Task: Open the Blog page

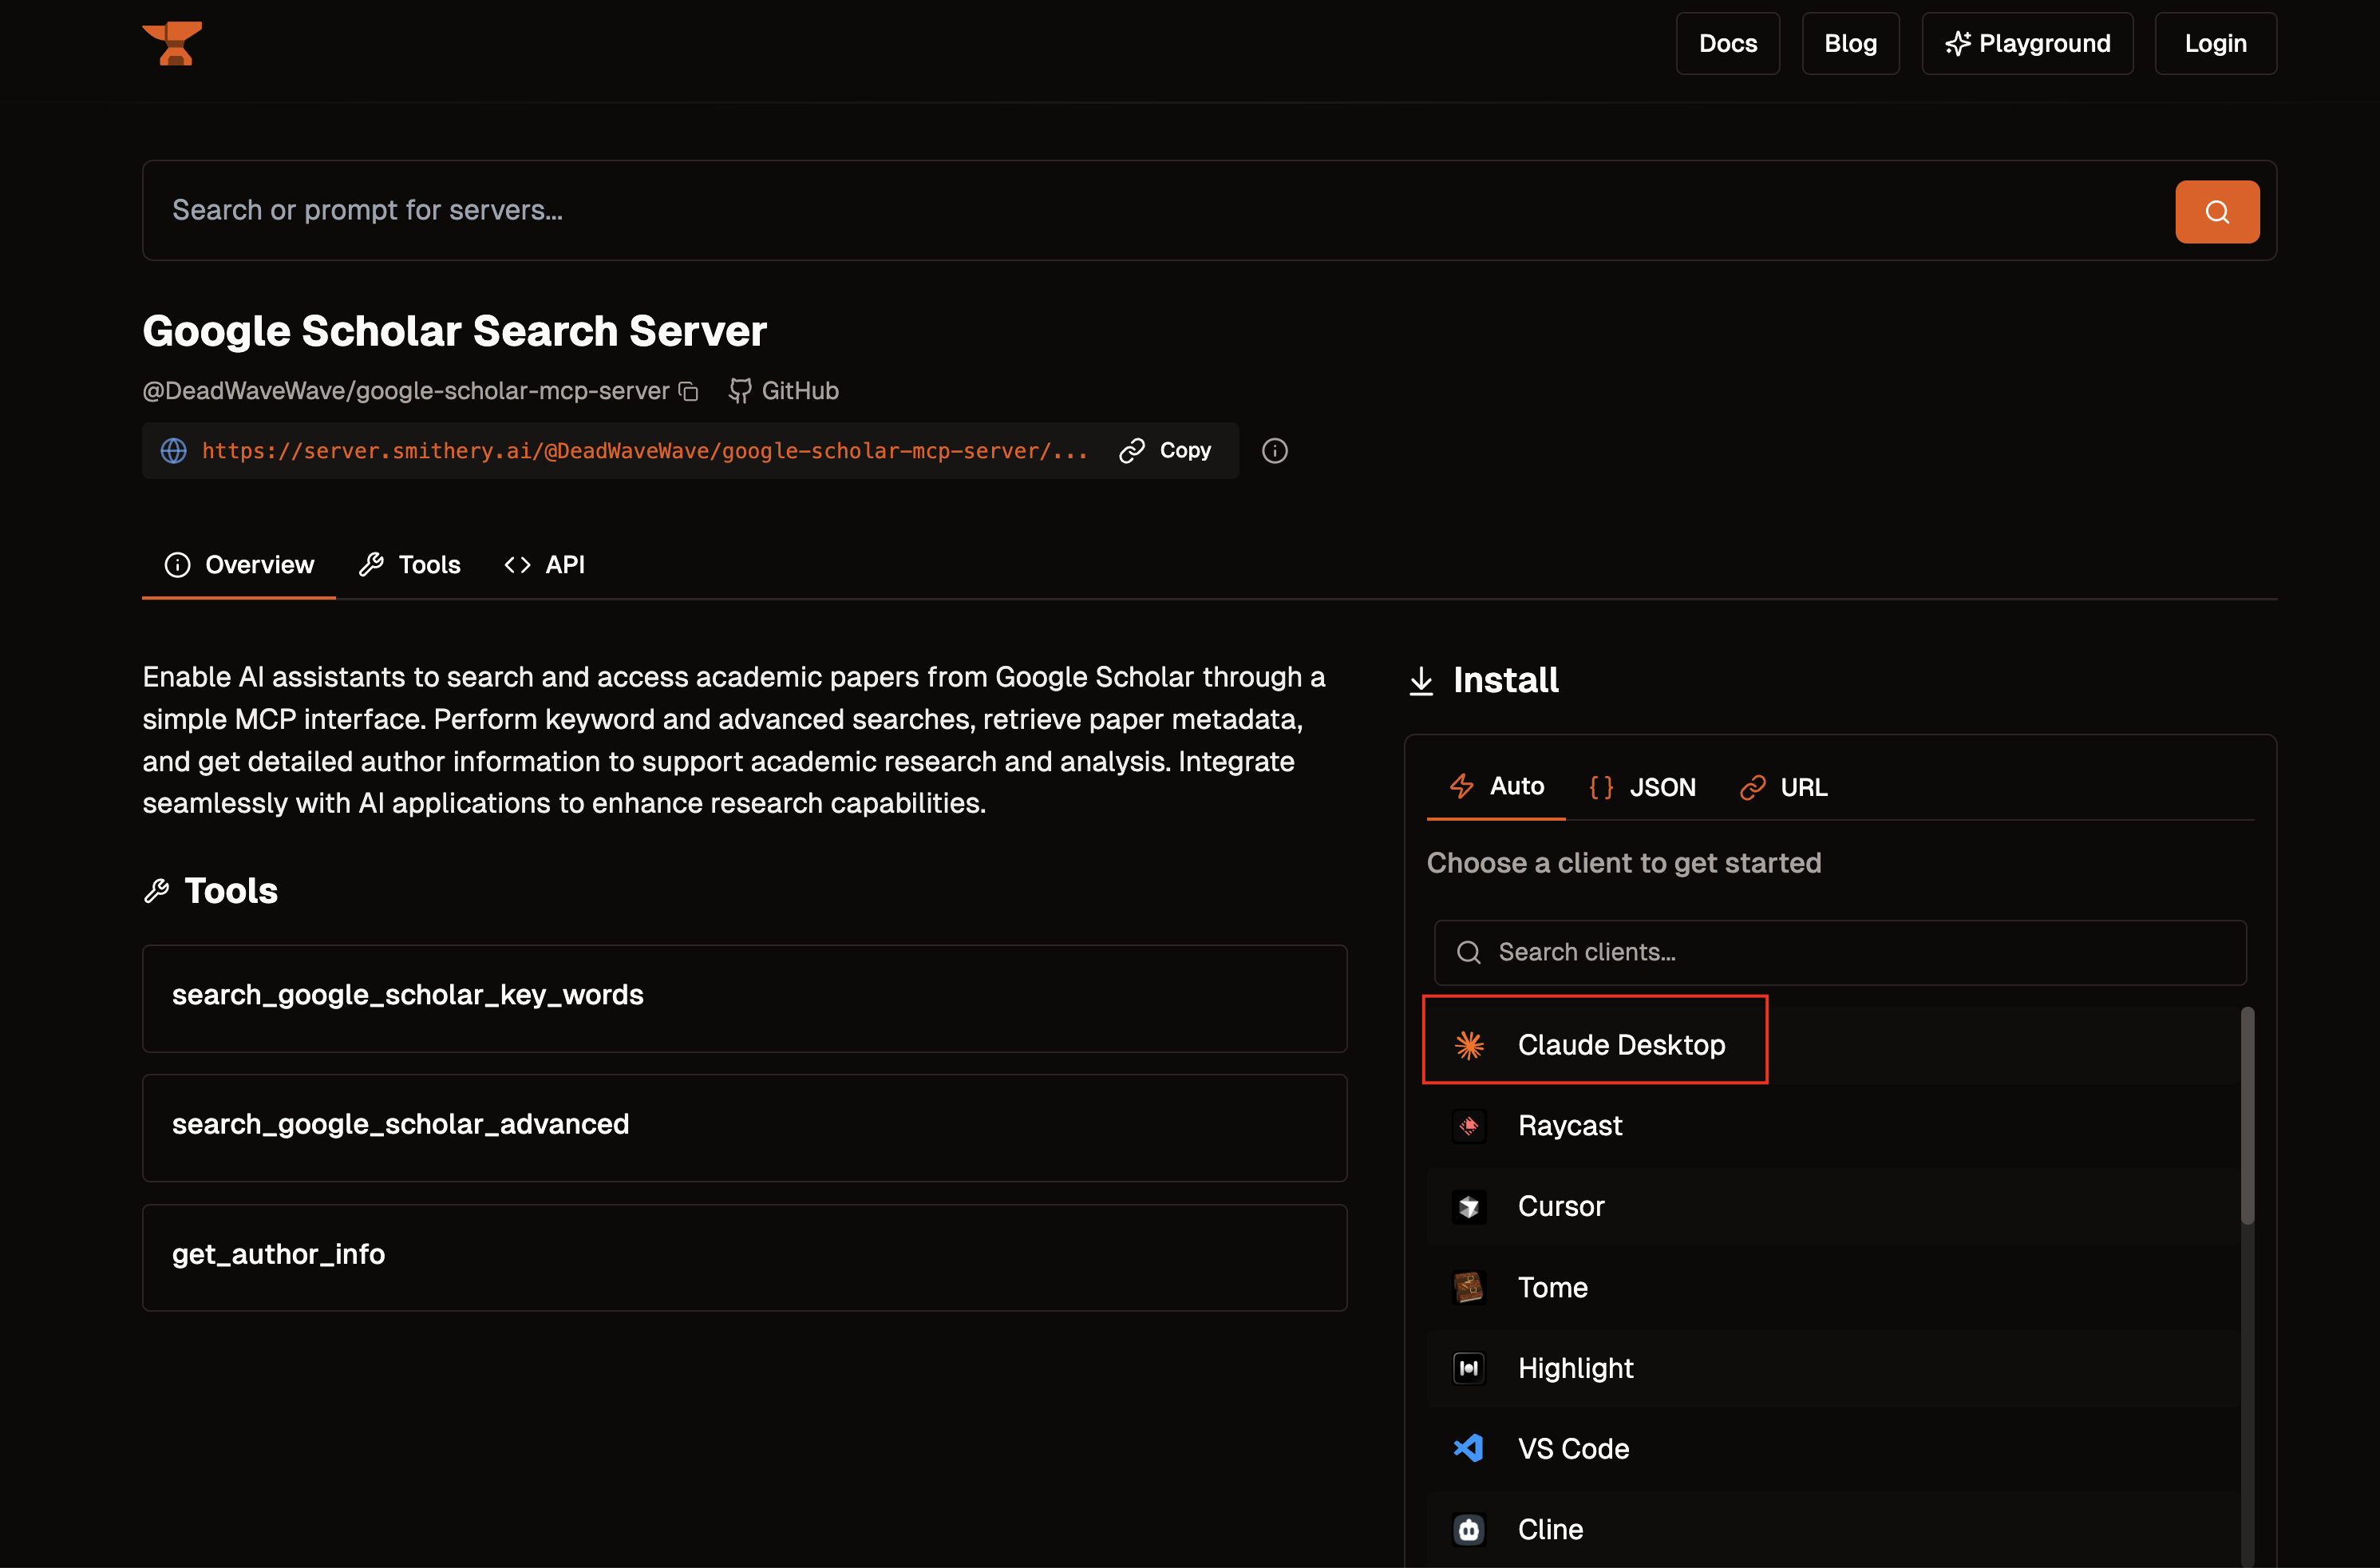Action: [1849, 43]
